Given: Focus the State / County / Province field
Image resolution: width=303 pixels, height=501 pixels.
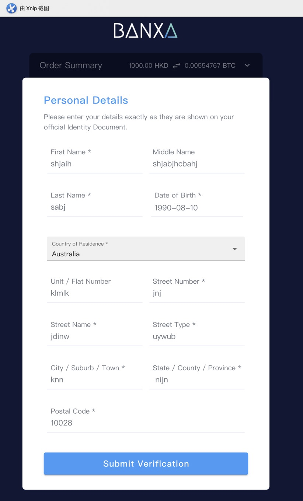Looking at the screenshot, I should click(197, 380).
